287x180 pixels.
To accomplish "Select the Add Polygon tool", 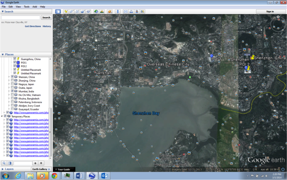I will coord(72,12).
